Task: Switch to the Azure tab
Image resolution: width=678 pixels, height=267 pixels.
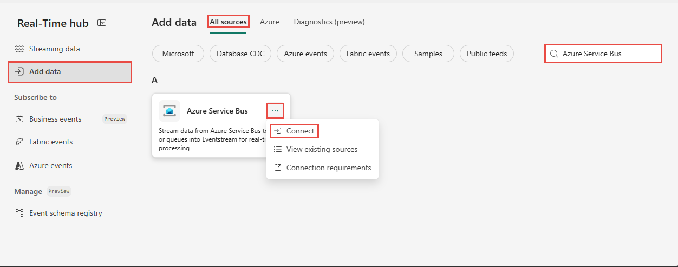Action: [x=270, y=22]
